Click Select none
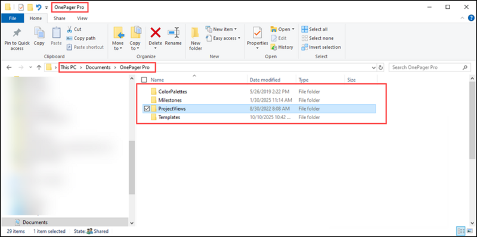The height and width of the screenshot is (237, 477). (x=317, y=38)
